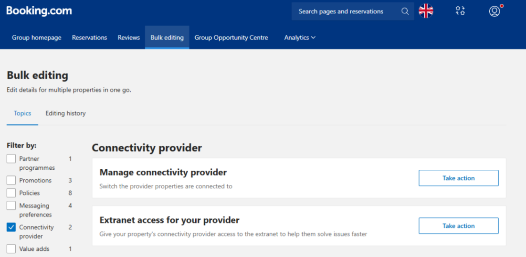Click the property switcher arrows icon

460,11
